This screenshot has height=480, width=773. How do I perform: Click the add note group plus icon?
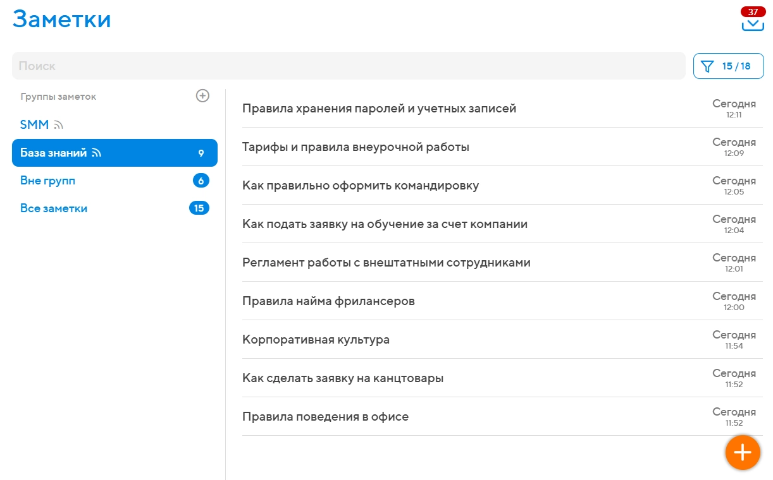click(x=202, y=96)
